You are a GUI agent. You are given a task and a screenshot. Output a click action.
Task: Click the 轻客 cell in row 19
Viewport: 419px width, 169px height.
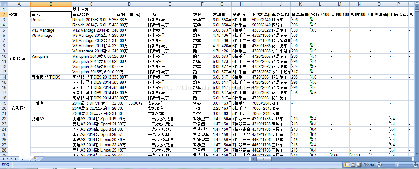[x=202, y=103]
